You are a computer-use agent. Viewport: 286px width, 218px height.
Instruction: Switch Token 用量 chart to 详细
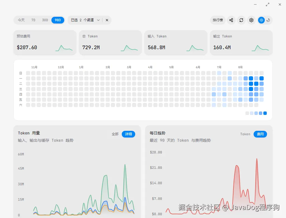(x=128, y=134)
